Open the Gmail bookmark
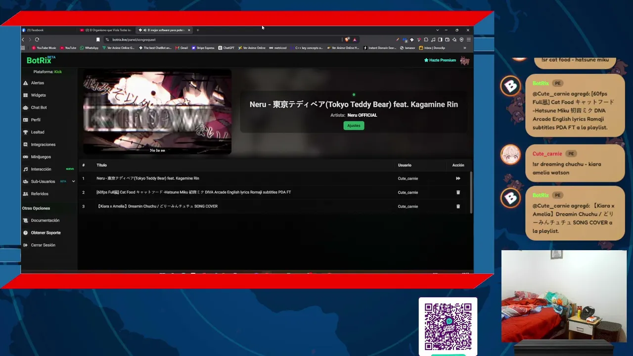This screenshot has width=633, height=356. click(181, 48)
